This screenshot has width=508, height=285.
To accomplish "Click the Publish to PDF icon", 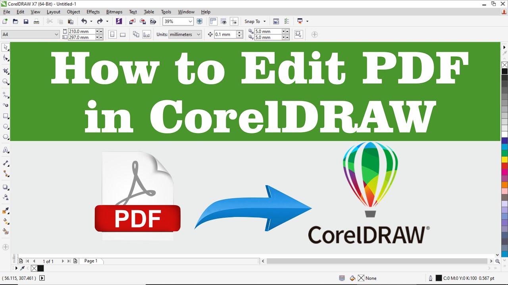I will [153, 21].
